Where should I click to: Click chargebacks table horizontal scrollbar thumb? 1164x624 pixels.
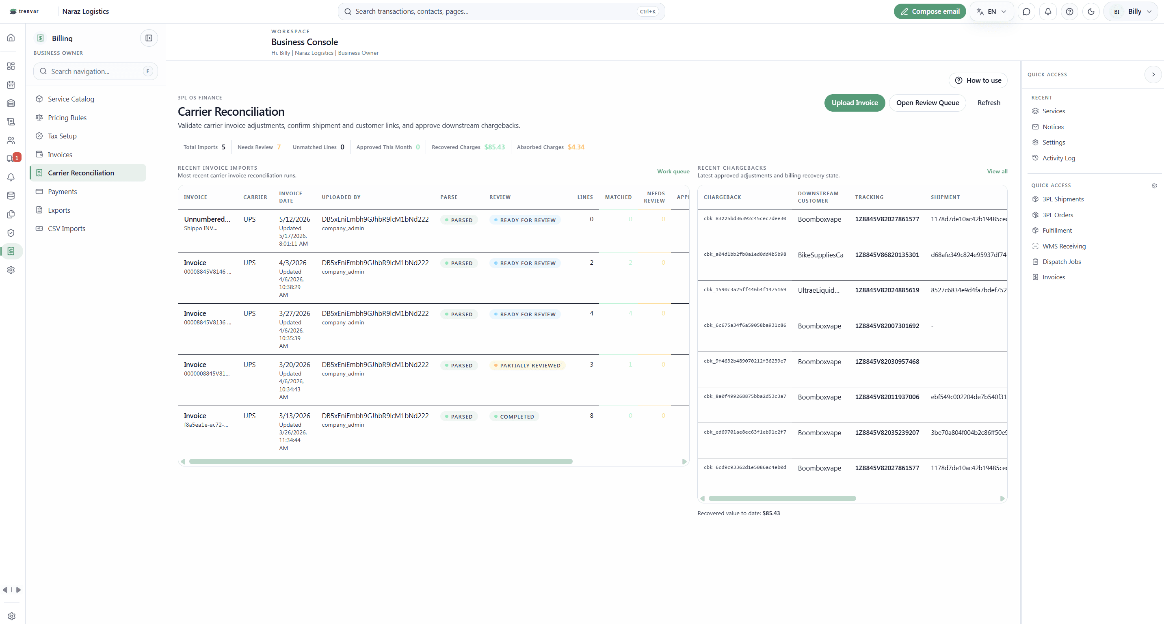[782, 499]
